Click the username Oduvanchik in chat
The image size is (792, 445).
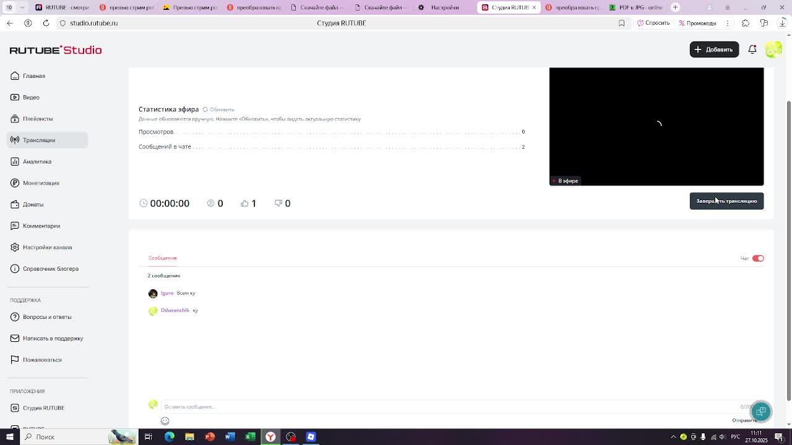pos(175,310)
